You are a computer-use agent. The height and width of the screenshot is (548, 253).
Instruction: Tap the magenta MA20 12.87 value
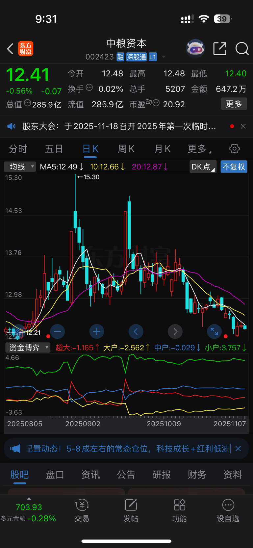coord(150,167)
